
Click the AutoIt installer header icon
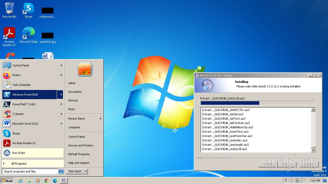[x=207, y=85]
